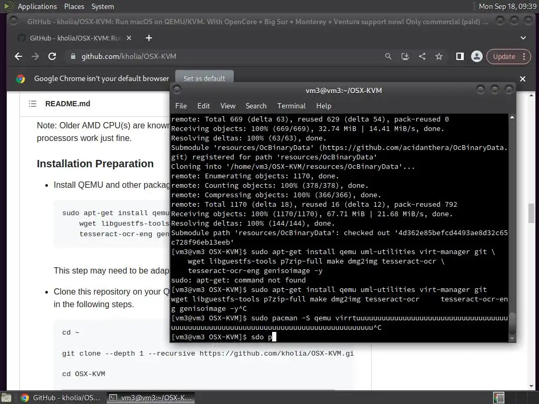This screenshot has width=539, height=404.
Task: Open terminal Search menu
Action: click(256, 106)
